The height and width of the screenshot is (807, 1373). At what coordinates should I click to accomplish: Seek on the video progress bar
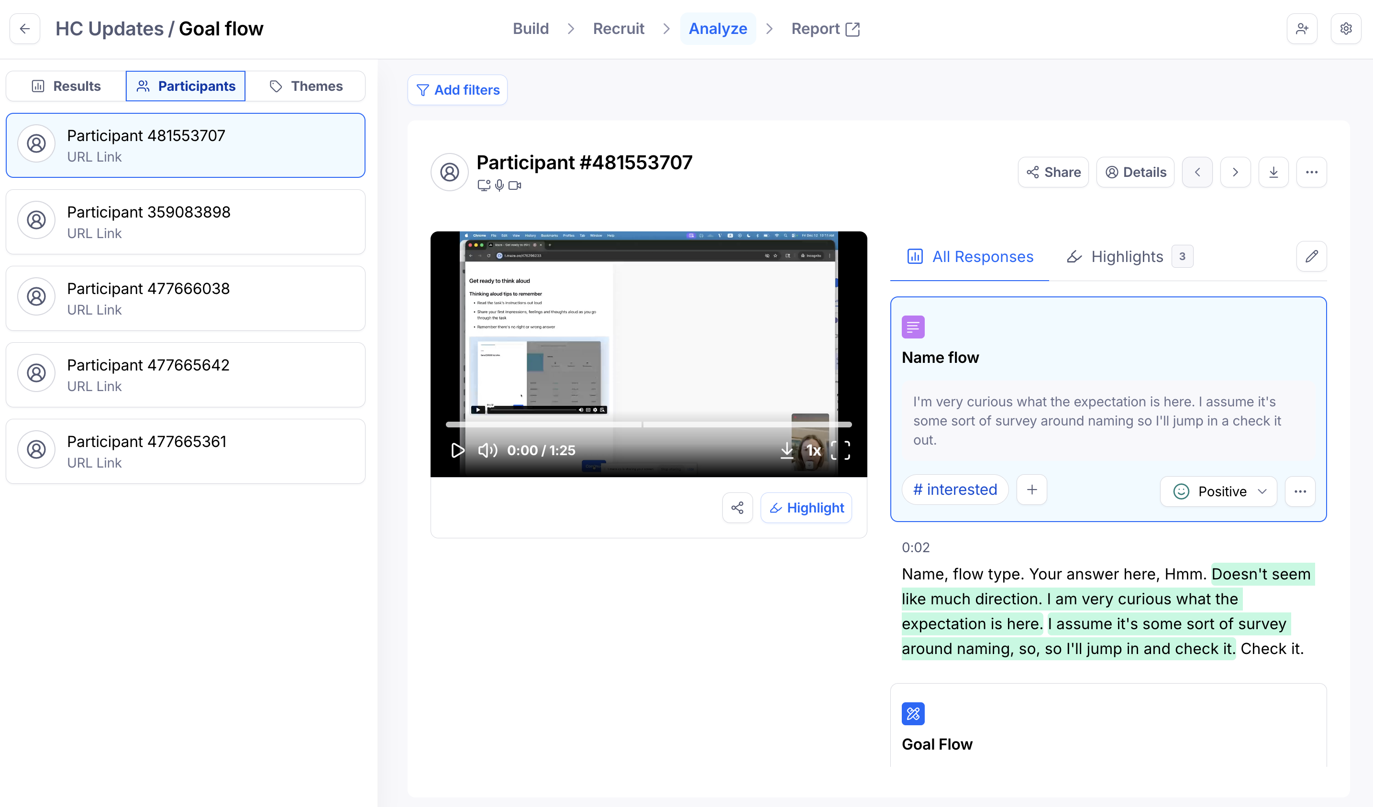(x=648, y=424)
